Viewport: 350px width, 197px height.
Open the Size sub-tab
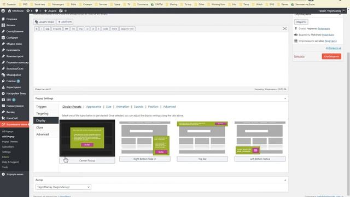coord(109,107)
